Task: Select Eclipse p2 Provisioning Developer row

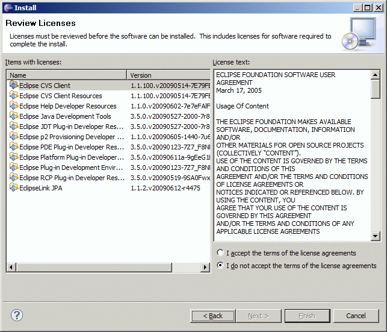Action: point(108,137)
